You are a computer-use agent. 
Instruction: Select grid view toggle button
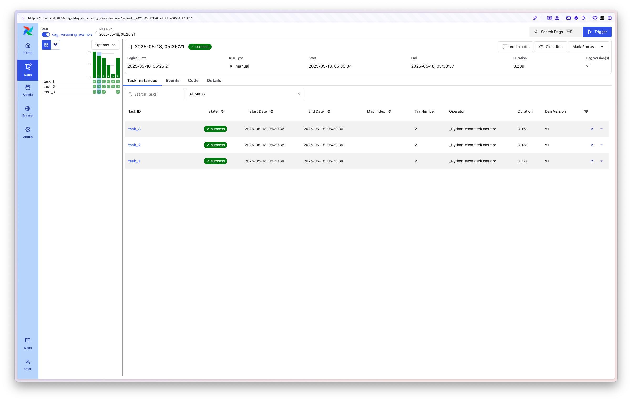pyautogui.click(x=46, y=45)
